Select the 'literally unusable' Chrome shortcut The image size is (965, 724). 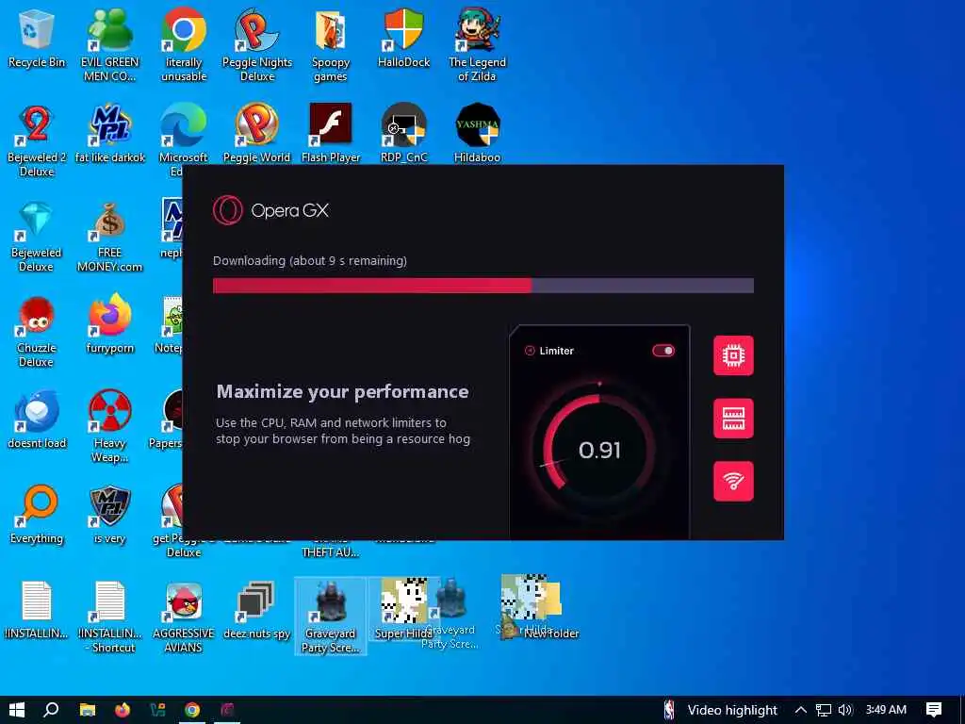[184, 46]
